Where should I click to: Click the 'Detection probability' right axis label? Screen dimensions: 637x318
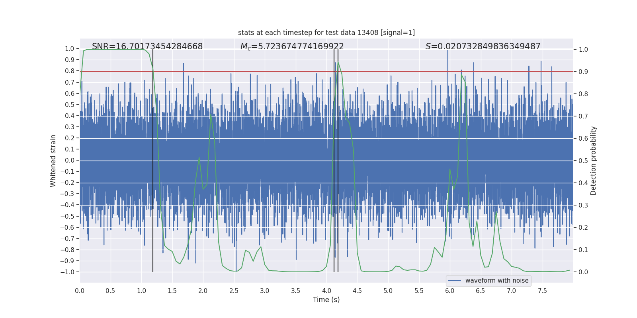tap(594, 161)
